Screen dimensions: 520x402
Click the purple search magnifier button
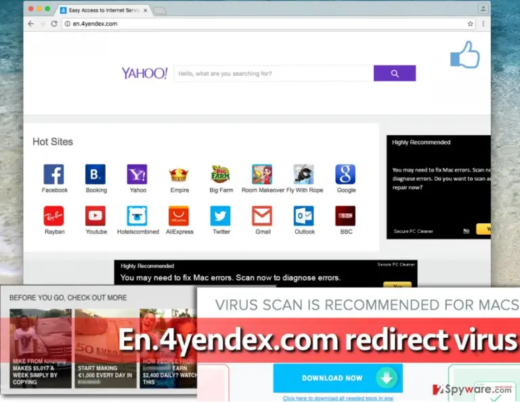point(395,73)
